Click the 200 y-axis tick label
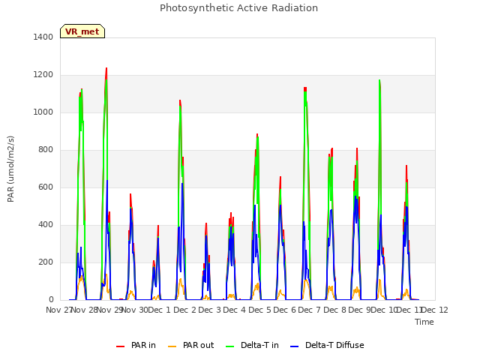The image size is (480, 360). coord(46,262)
